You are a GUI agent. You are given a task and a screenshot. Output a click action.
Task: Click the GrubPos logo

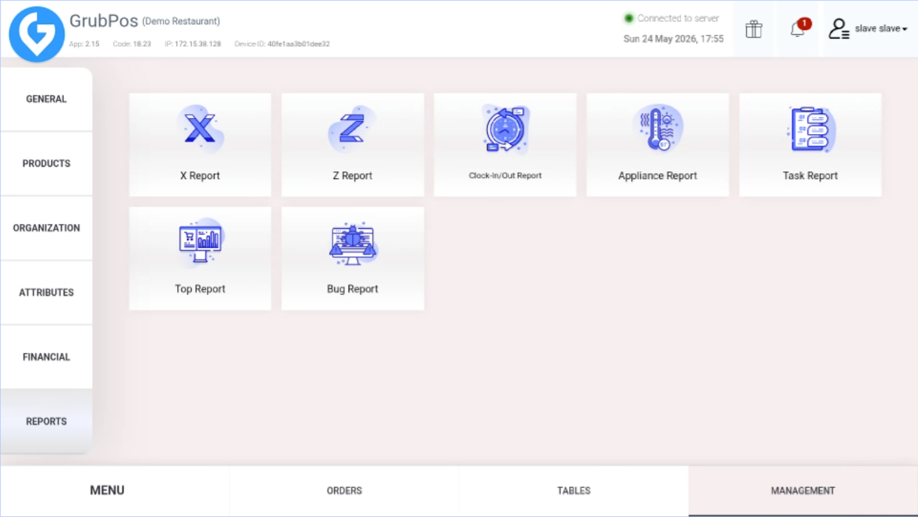(37, 34)
